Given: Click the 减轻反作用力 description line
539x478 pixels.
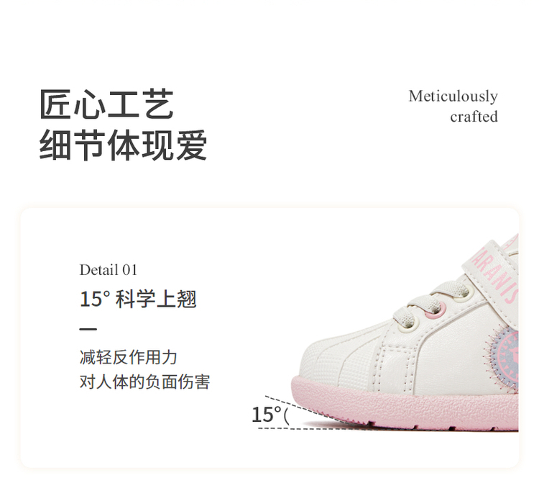Looking at the screenshot, I should coord(128,357).
